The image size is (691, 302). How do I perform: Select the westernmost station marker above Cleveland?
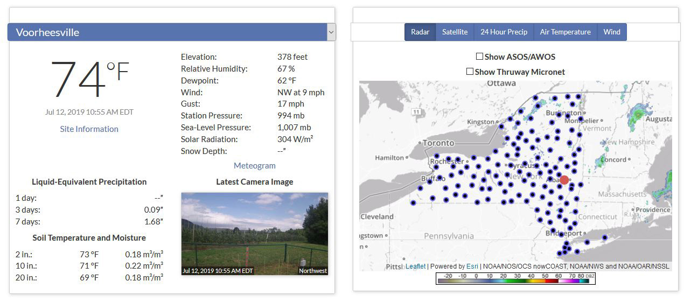(413, 203)
